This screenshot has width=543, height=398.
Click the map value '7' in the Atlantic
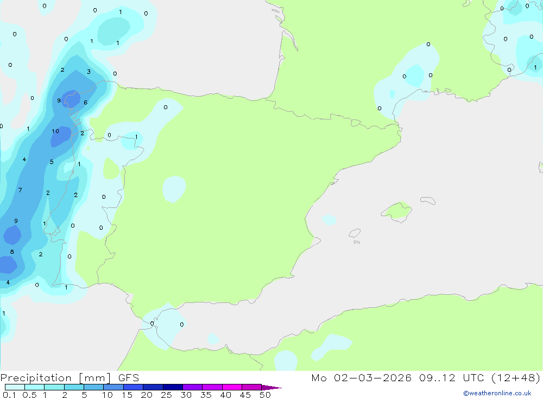coord(20,190)
